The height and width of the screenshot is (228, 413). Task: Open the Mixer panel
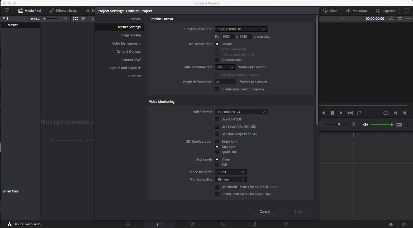click(x=330, y=11)
